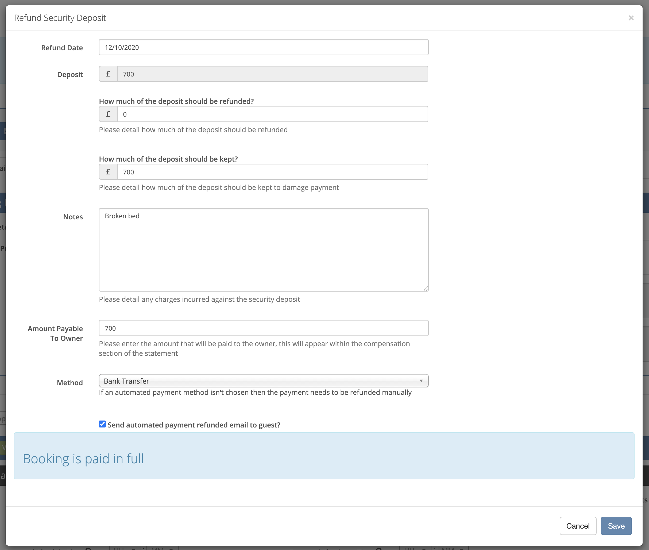Click the Refund Date label

tap(62, 48)
